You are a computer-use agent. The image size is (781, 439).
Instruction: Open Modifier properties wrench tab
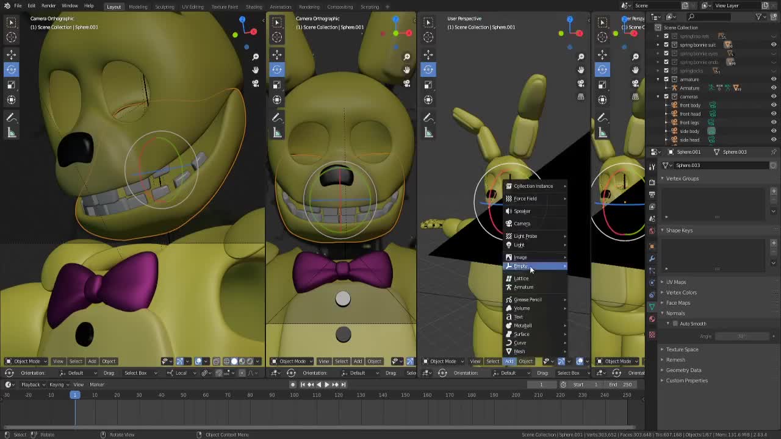point(652,258)
